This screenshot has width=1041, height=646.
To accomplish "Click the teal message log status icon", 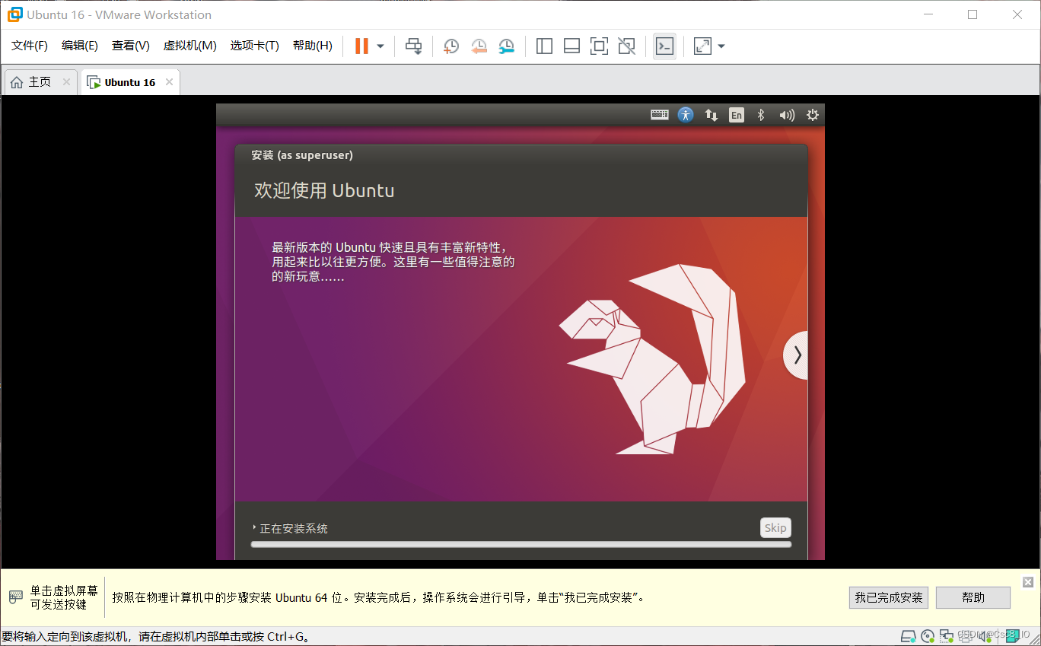I will pos(1014,636).
